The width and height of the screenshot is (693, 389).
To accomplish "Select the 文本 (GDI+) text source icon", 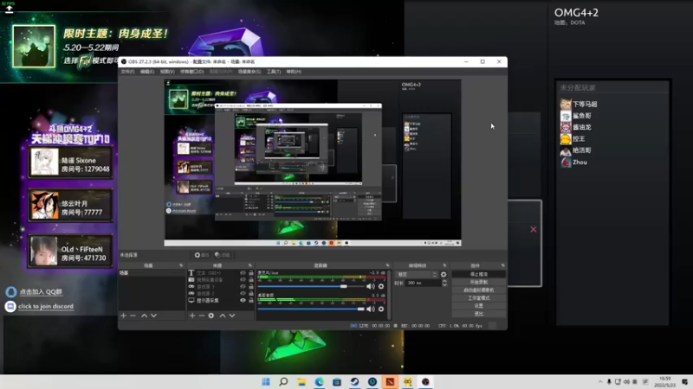I will [x=191, y=273].
